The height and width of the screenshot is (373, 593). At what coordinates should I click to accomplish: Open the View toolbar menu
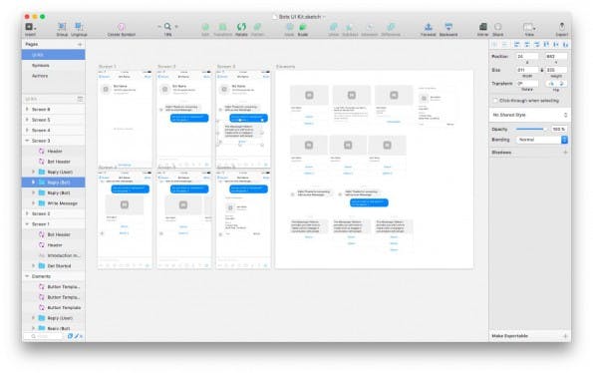click(529, 27)
